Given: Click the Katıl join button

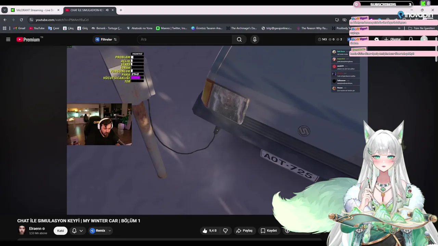Looking at the screenshot, I should click(61, 231).
